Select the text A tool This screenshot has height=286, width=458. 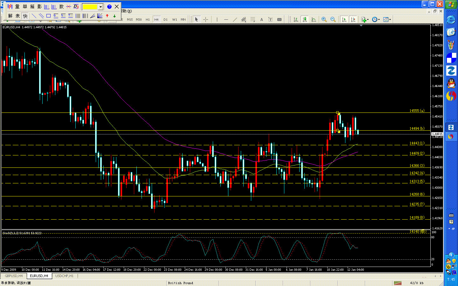[x=261, y=20]
